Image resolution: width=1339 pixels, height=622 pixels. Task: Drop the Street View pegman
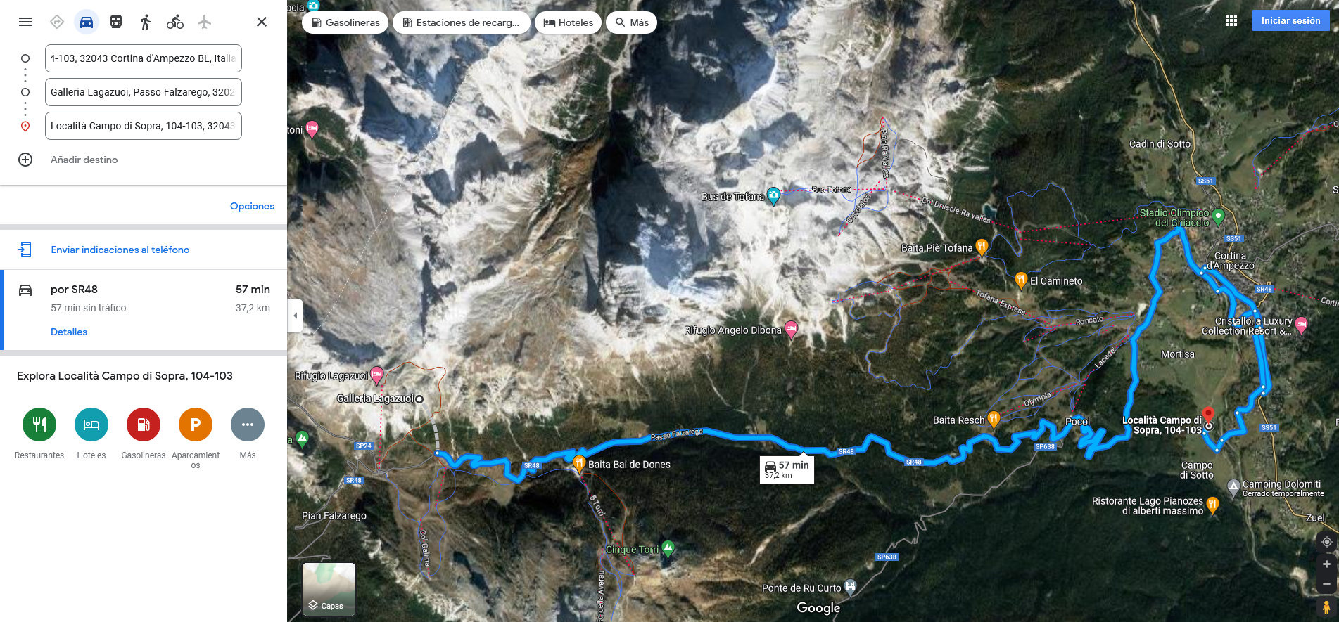(1326, 607)
